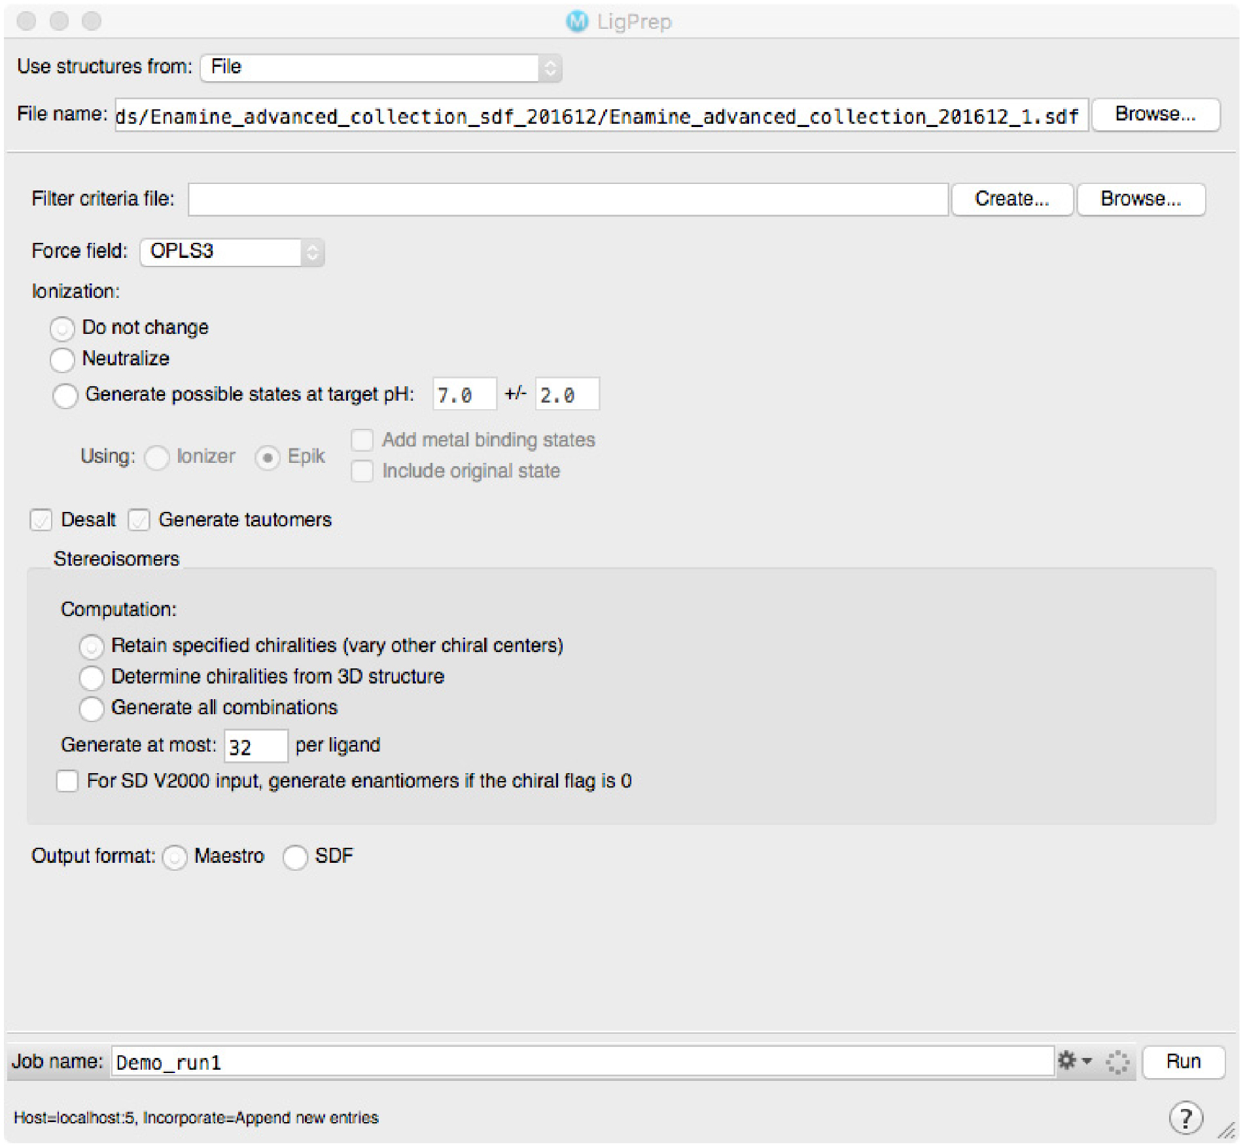Screen dimensions: 1247x1145
Task: Select Retain specified chiralities option
Action: pyautogui.click(x=92, y=646)
